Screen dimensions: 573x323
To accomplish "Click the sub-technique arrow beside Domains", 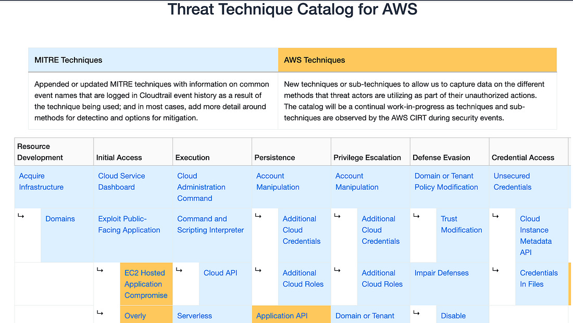I will tap(21, 216).
